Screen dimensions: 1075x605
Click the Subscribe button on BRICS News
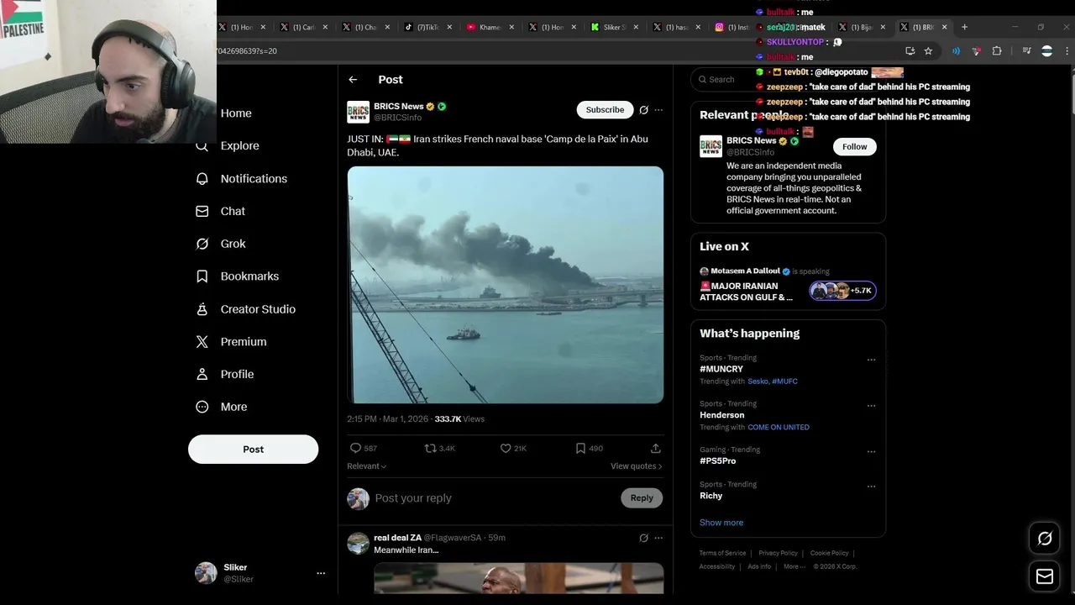(605, 110)
